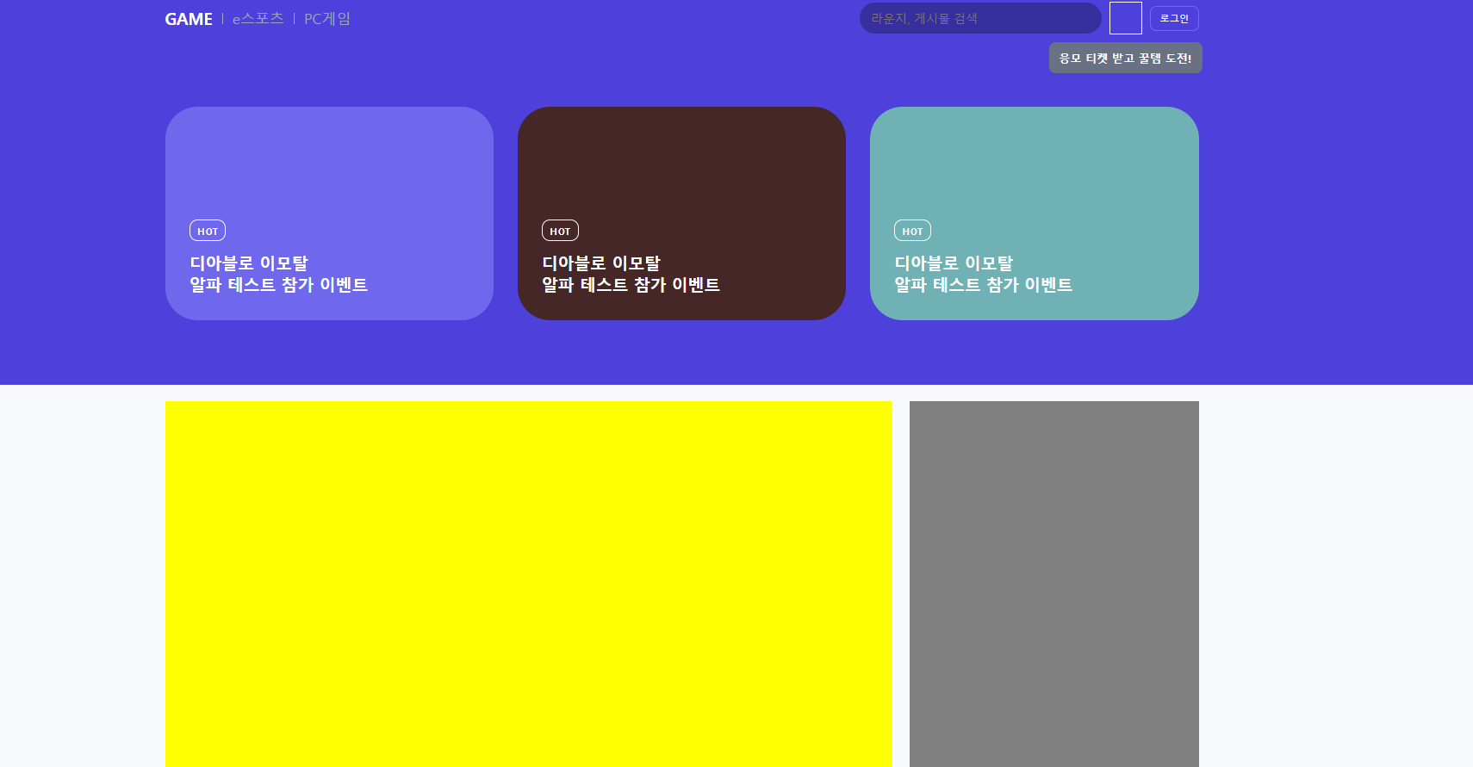Image resolution: width=1473 pixels, height=767 pixels.
Task: Click the square icon button beside 로그인
Action: [x=1126, y=18]
